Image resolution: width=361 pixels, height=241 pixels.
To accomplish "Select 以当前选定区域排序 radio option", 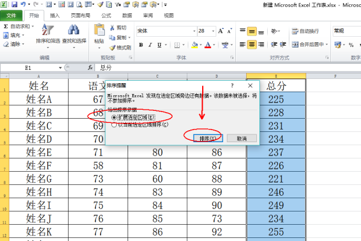I will [x=114, y=125].
